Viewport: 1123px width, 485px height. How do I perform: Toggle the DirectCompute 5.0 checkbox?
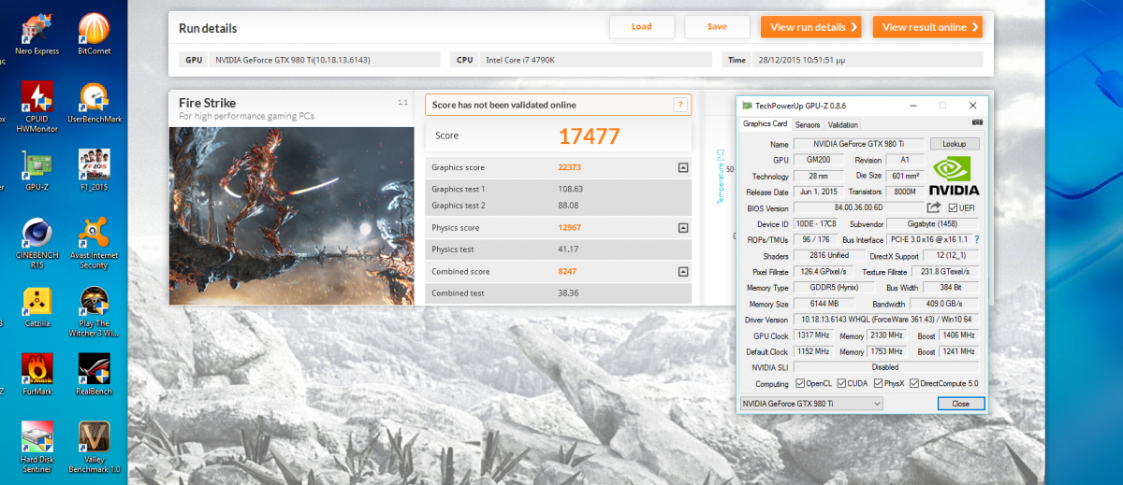click(914, 383)
